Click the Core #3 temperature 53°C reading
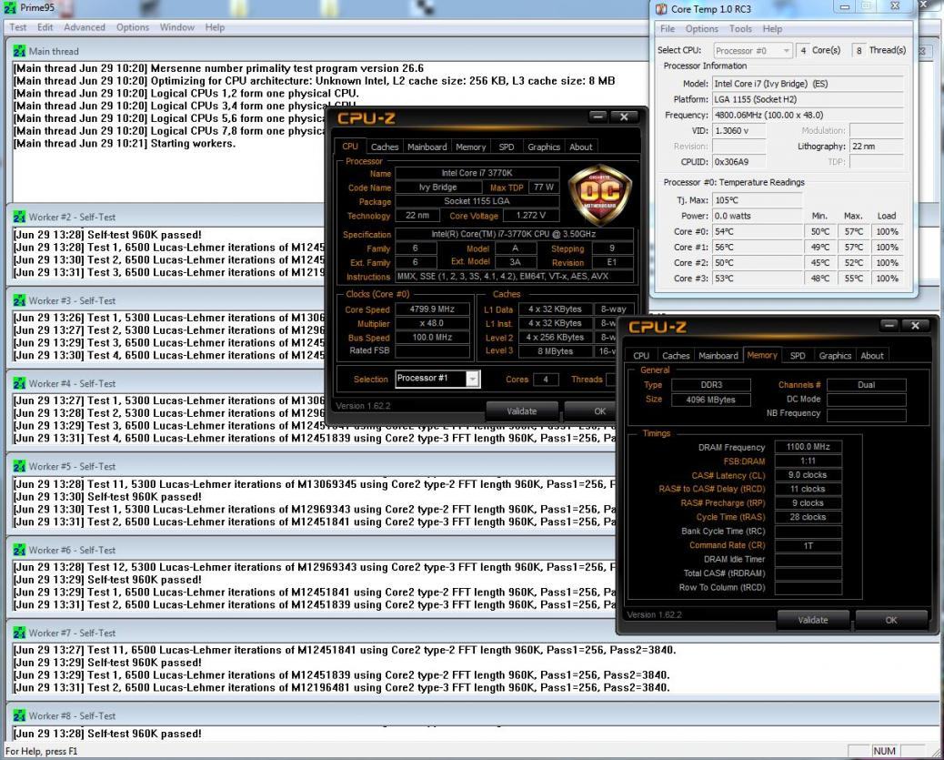 pyautogui.click(x=757, y=279)
